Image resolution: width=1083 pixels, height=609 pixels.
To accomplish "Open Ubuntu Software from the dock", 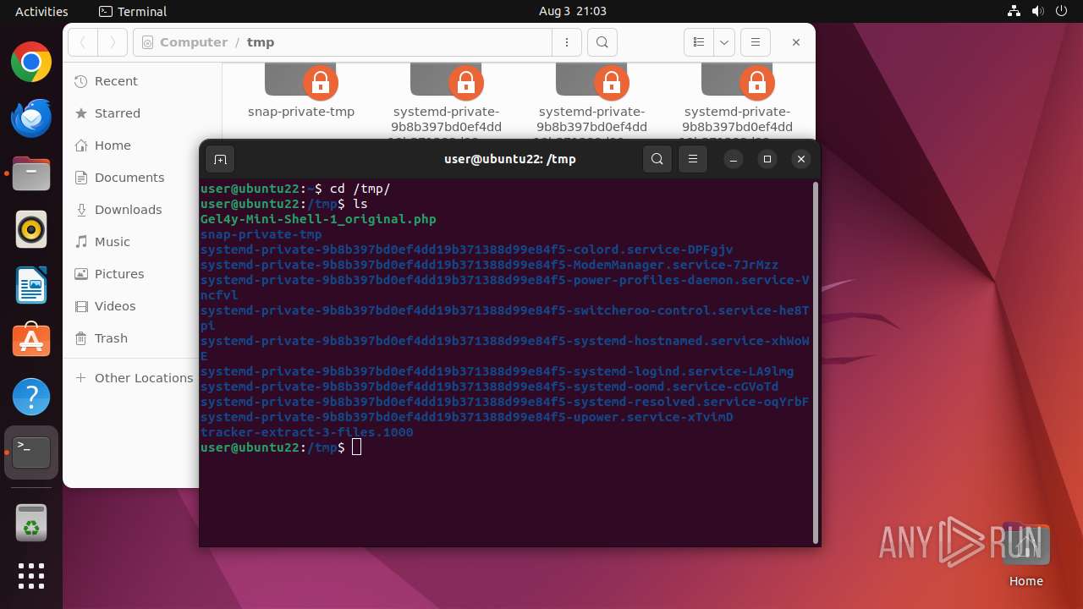I will 31,341.
